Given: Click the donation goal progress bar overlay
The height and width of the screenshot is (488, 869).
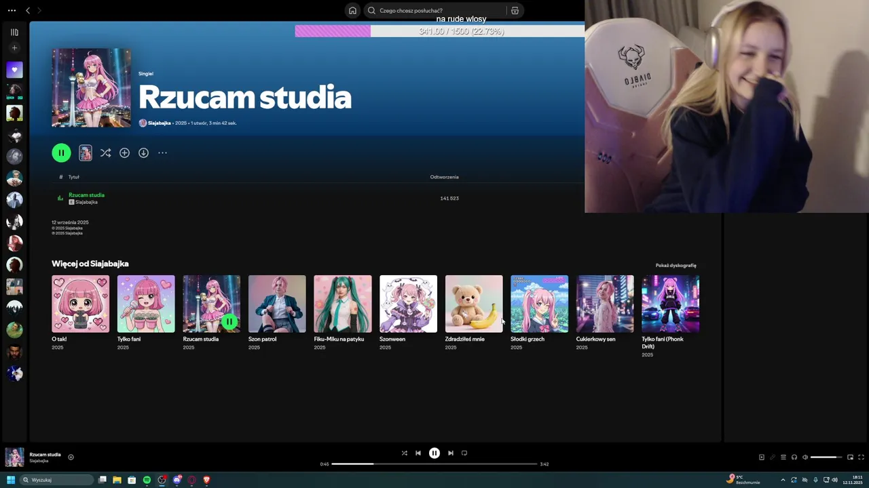Looking at the screenshot, I should pos(440,31).
